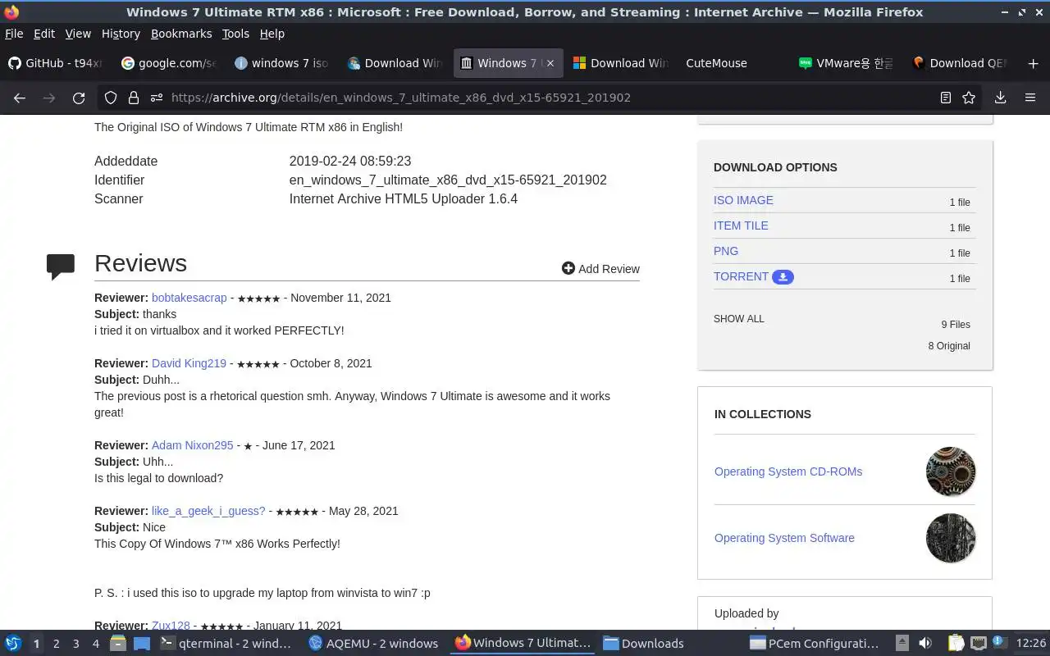Click the removable media tray icon
This screenshot has width=1050, height=656.
click(902, 644)
